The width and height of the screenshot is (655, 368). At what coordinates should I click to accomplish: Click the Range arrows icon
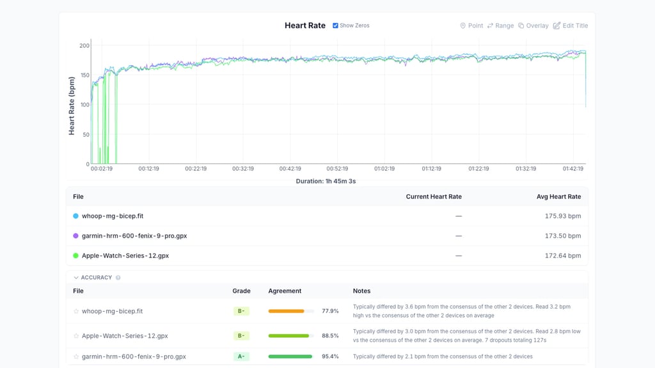coord(490,26)
